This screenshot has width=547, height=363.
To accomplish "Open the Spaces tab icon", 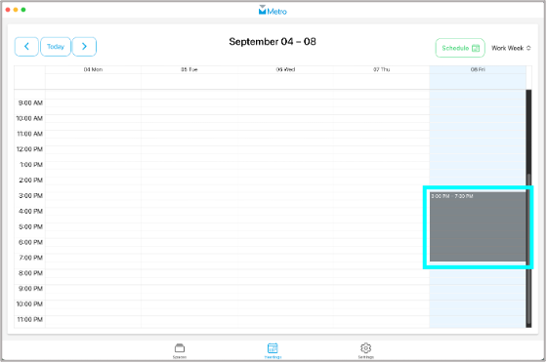I will coord(180,349).
